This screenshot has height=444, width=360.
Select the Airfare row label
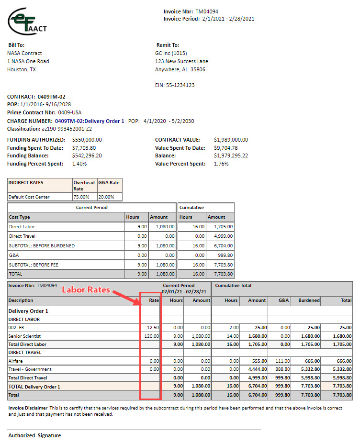[x=16, y=361]
